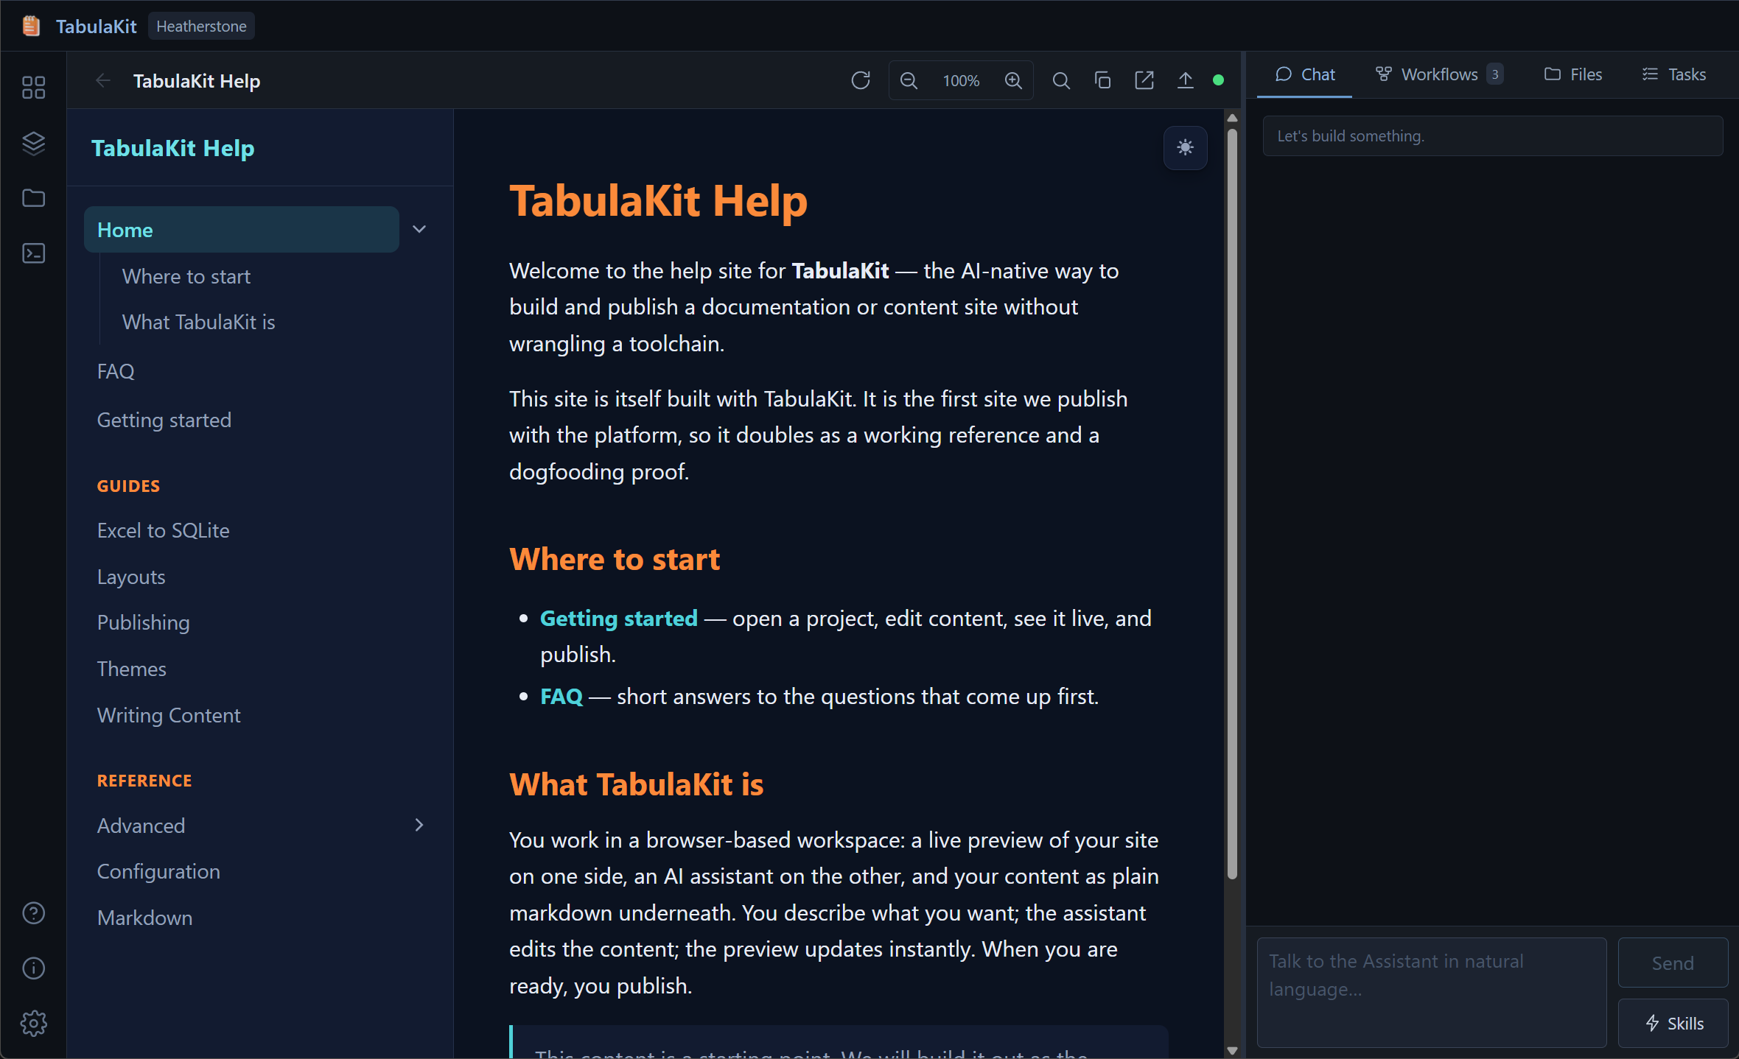1739x1059 pixels.
Task: Click the Where to start content heading
Action: tap(615, 559)
